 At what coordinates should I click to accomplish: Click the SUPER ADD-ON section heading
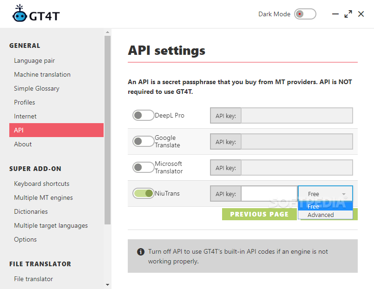pyautogui.click(x=35, y=169)
